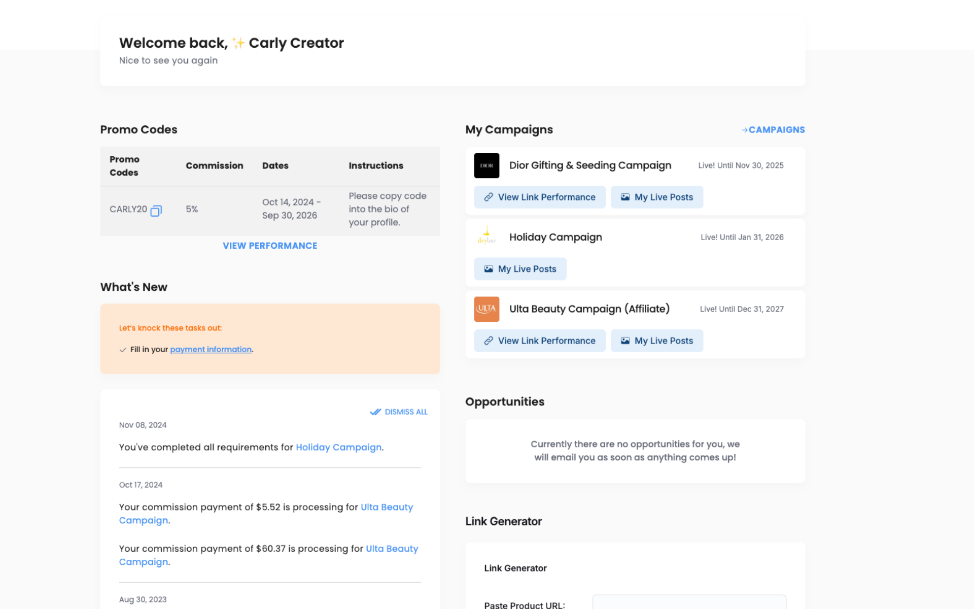
Task: Click the double-check Dismiss All icon
Action: (375, 412)
